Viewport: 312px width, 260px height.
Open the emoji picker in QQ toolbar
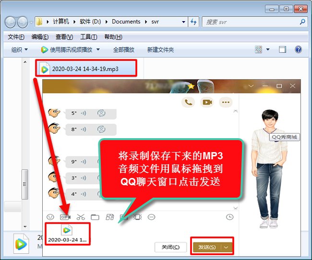pyautogui.click(x=50, y=217)
